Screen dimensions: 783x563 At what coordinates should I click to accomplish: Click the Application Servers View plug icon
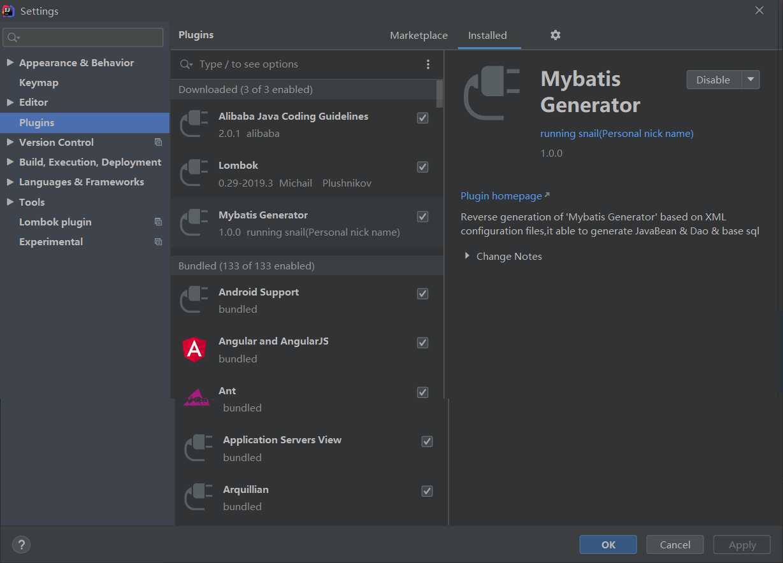click(199, 448)
